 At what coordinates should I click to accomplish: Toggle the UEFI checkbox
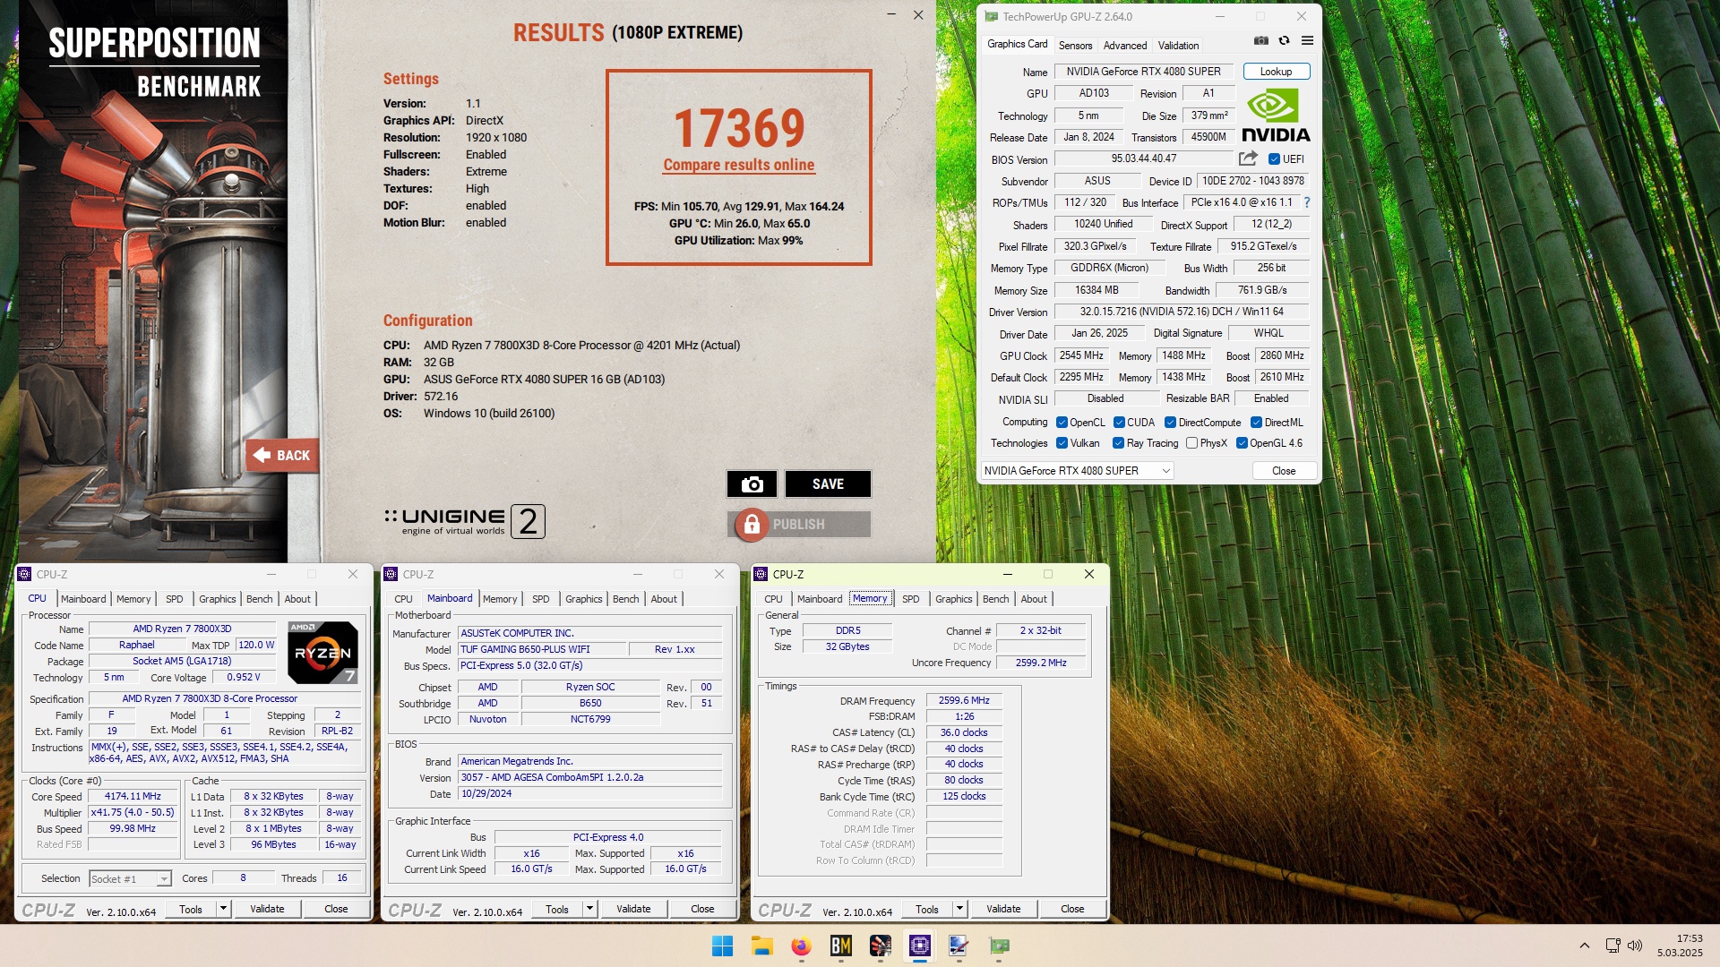point(1274,159)
